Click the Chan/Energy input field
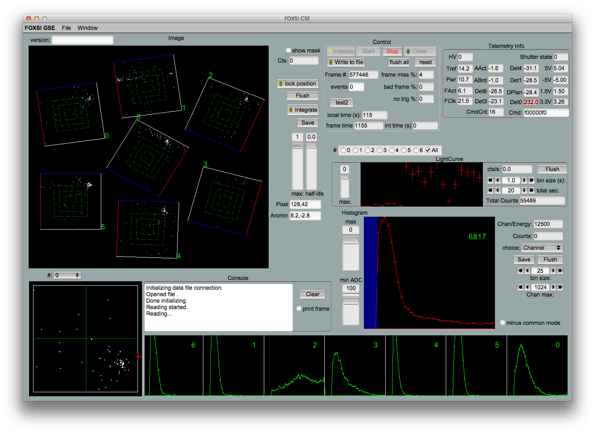Viewport: 595px width, 433px height. click(547, 224)
